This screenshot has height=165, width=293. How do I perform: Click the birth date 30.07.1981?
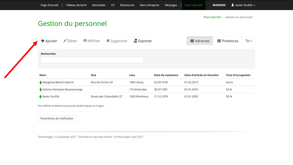(x=161, y=89)
